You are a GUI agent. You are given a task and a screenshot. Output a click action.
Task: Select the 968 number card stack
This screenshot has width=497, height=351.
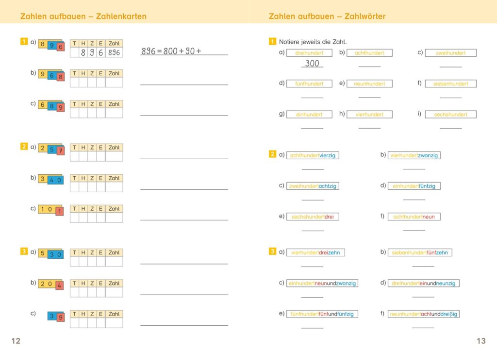(51, 75)
